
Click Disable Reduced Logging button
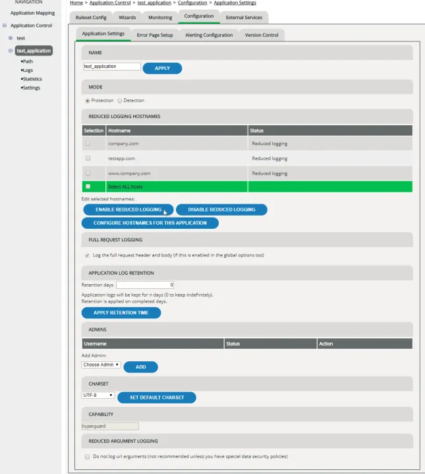click(221, 210)
